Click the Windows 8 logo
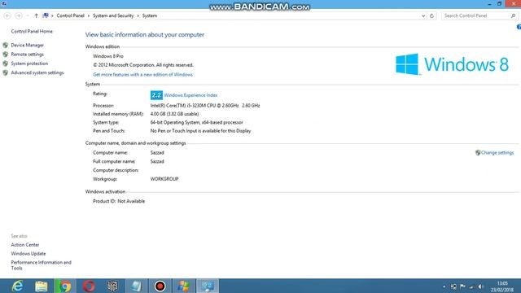 (x=452, y=64)
